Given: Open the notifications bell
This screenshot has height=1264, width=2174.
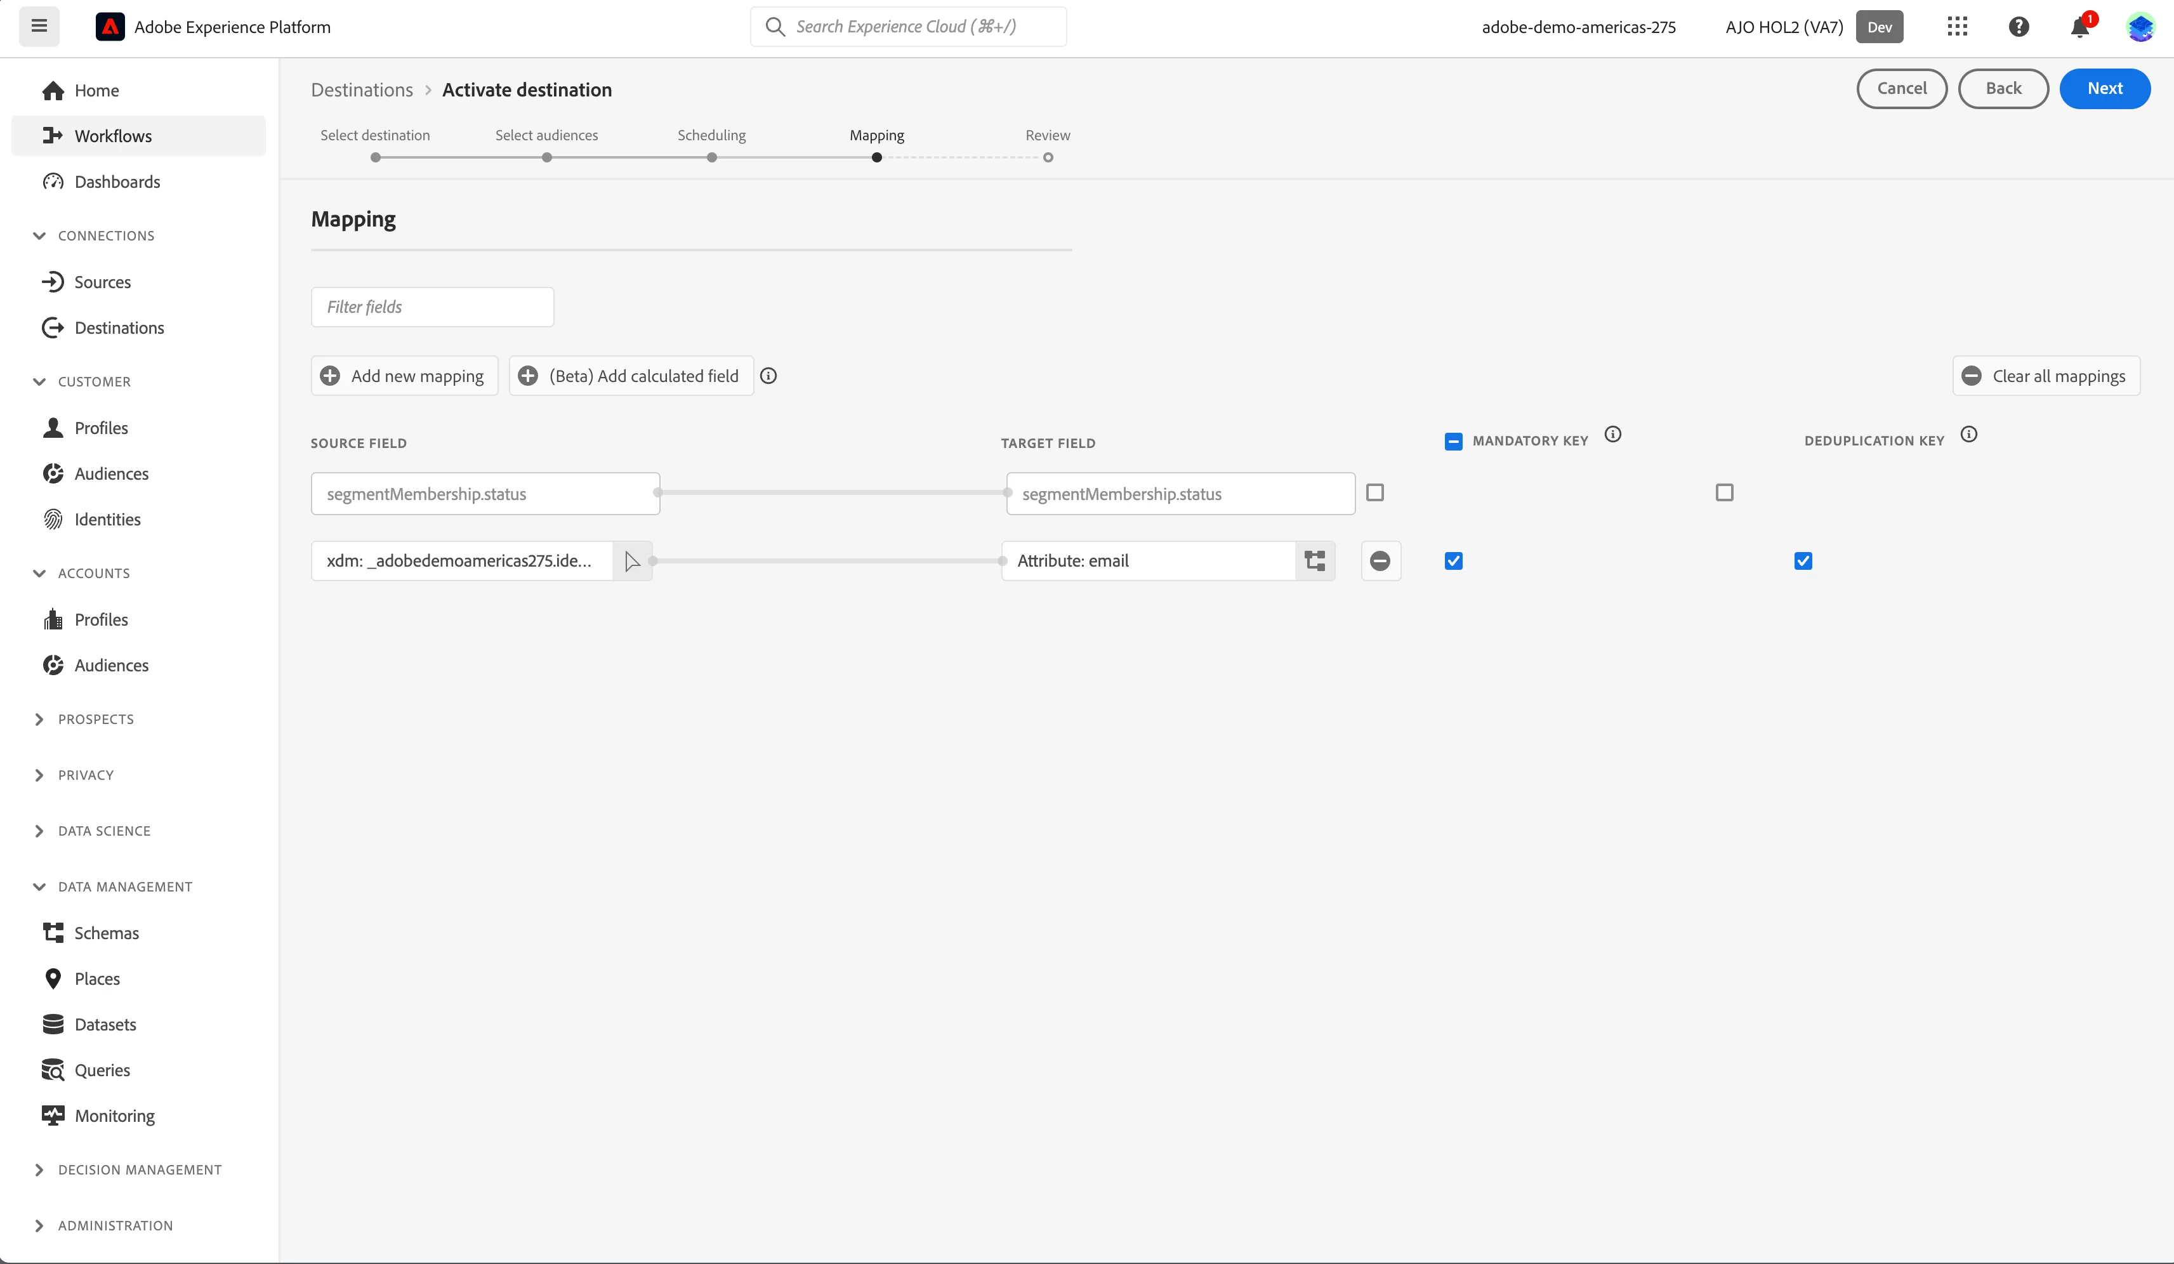Looking at the screenshot, I should [2080, 28].
